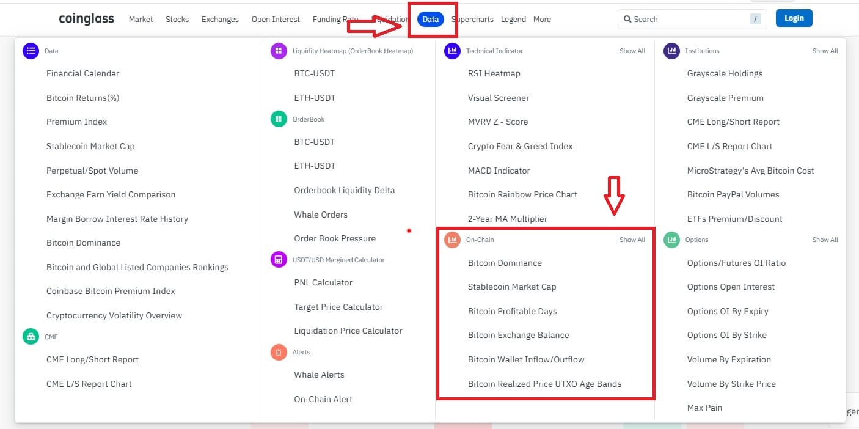Show all On-Chain items
Image resolution: width=859 pixels, height=429 pixels.
(x=632, y=240)
